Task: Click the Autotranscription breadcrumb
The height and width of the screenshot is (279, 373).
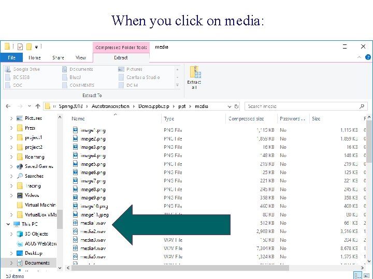Action: pos(111,106)
